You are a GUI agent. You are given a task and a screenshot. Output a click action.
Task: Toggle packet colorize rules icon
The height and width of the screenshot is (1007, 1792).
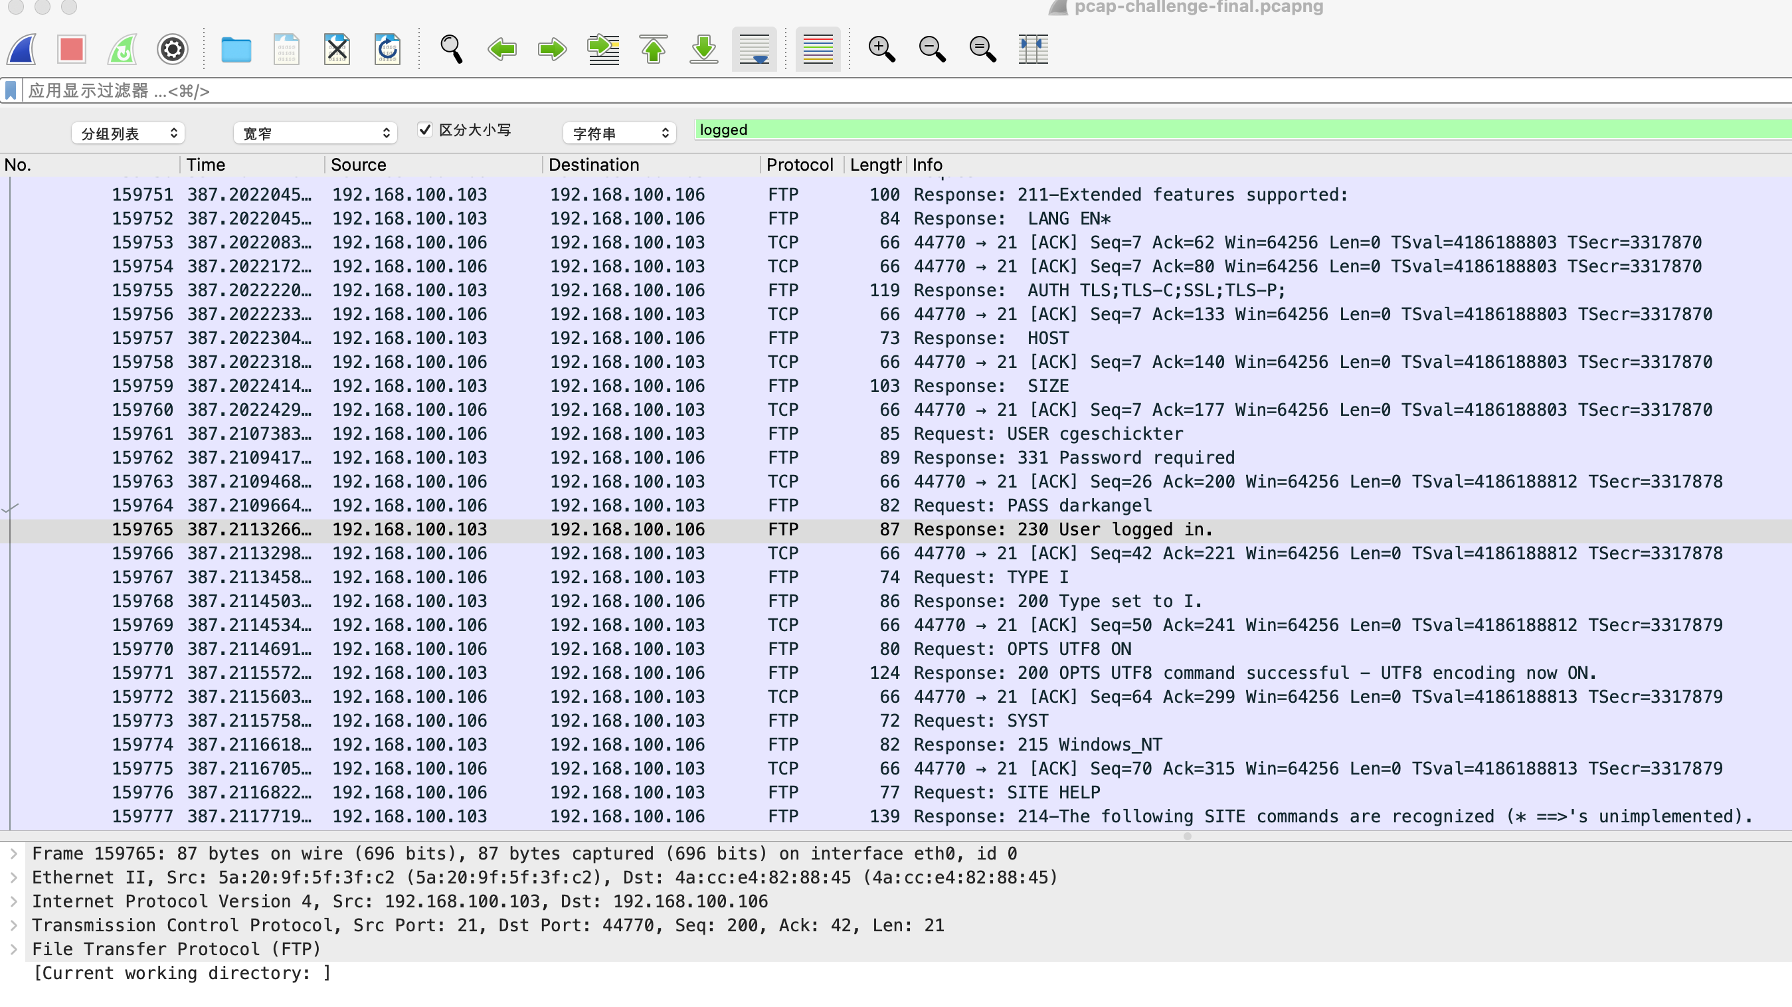pyautogui.click(x=818, y=49)
